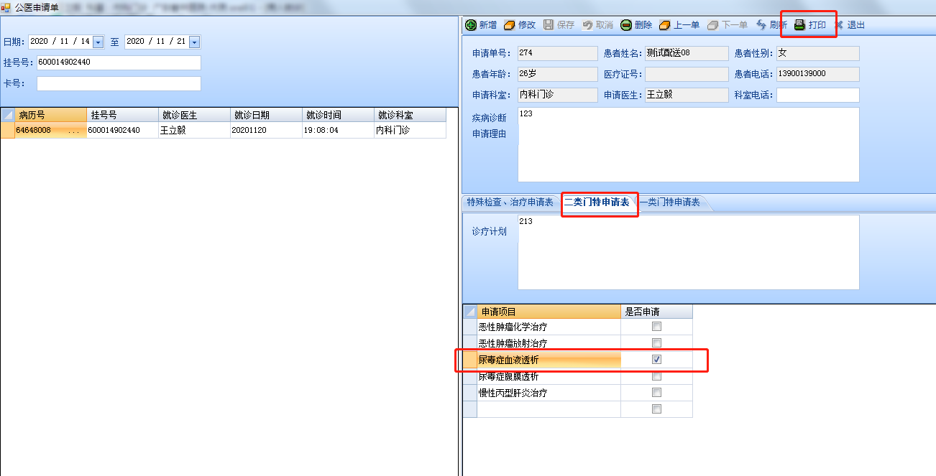Tick the 恶性肿瘤放射治疗 checkbox
The height and width of the screenshot is (476, 936).
pyautogui.click(x=656, y=343)
